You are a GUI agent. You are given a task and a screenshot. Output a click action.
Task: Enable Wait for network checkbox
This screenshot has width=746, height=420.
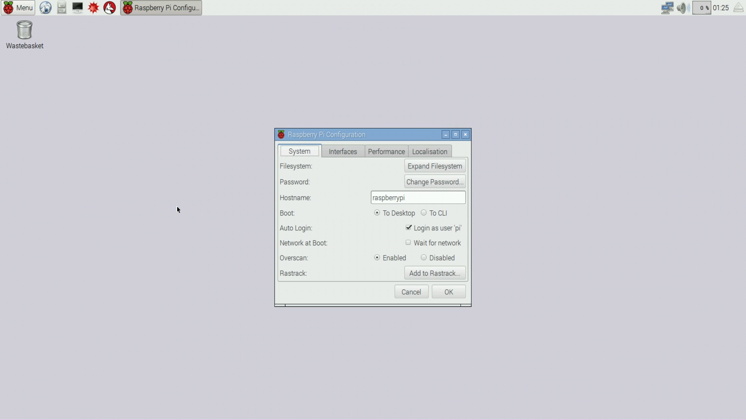[x=408, y=243]
